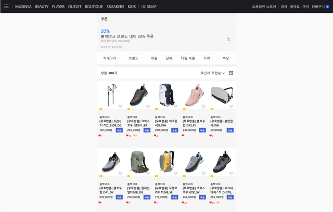The width and height of the screenshot is (333, 212).
Task: Click coupon badge on pink shoe
Action: (x=202, y=130)
